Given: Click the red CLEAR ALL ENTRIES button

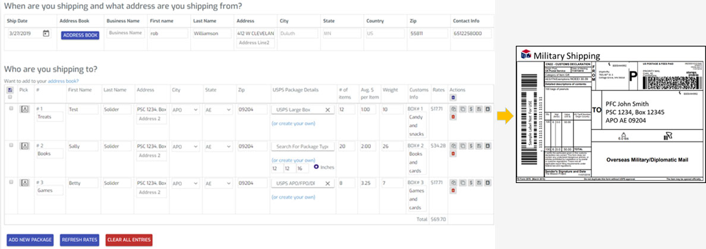Looking at the screenshot, I should 128,240.
